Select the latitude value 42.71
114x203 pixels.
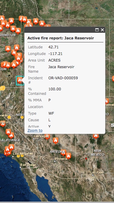coord(53,47)
